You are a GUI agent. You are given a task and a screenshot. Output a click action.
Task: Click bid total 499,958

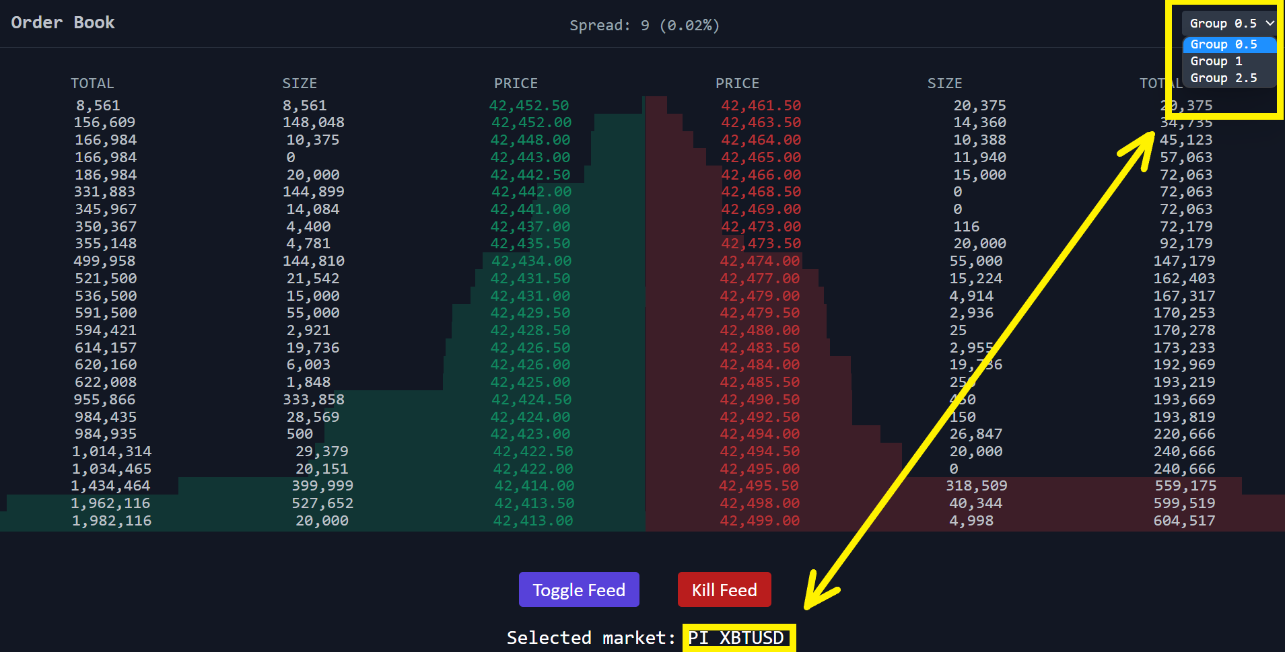[104, 261]
